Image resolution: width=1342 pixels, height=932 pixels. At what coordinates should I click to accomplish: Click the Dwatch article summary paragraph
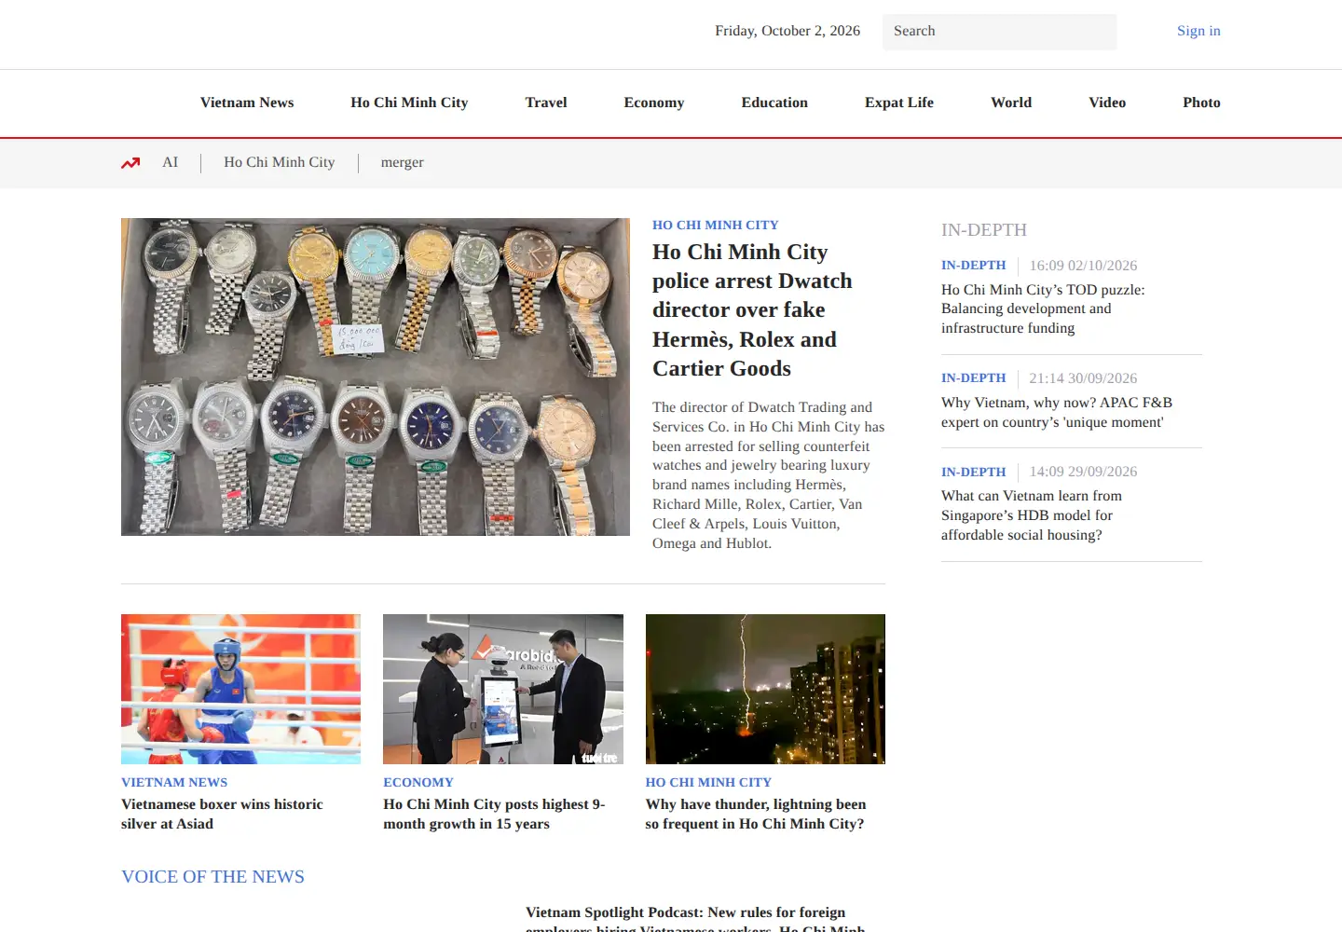[769, 475]
